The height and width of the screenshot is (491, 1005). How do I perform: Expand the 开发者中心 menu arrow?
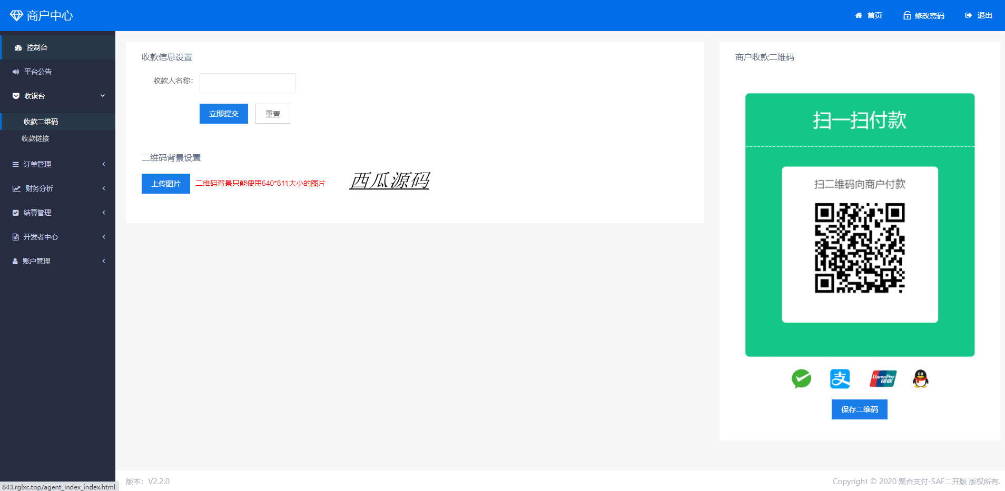coord(104,237)
